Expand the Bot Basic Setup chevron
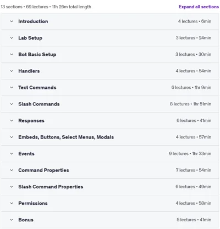The width and height of the screenshot is (220, 229). click(12, 55)
